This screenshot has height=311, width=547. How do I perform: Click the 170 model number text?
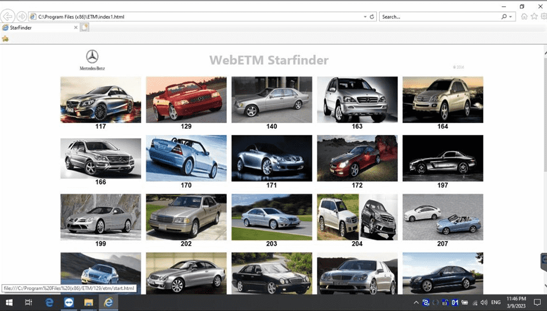(x=186, y=185)
